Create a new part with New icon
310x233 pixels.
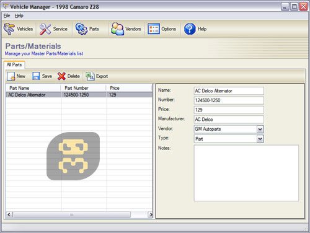click(11, 76)
